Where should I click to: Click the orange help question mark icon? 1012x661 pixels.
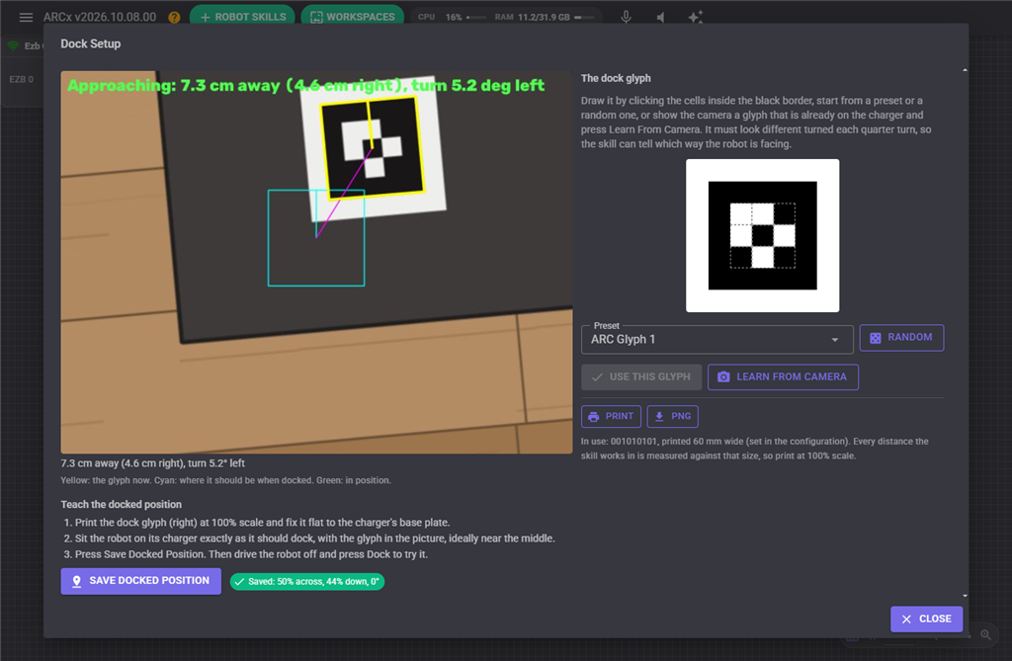(174, 18)
